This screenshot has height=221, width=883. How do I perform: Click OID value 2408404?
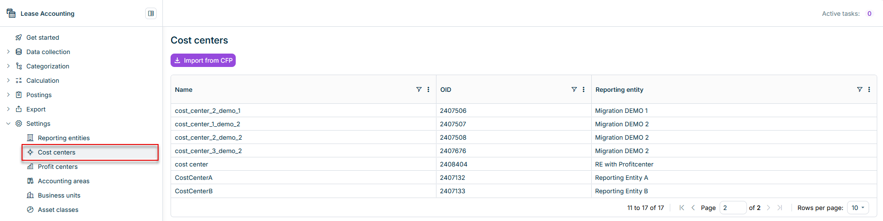[454, 164]
